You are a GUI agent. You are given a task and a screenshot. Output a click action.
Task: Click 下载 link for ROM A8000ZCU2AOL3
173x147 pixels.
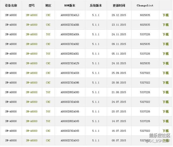tap(166, 15)
